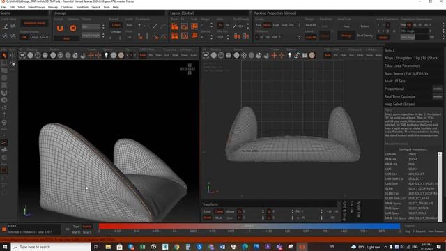This screenshot has height=251, width=446.
Task: Click the x2 tool in left toolbar
Action: 4,107
